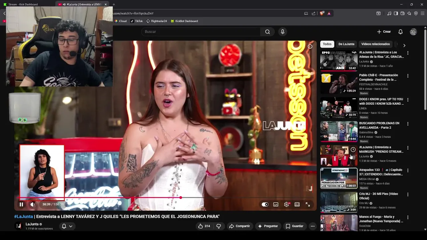This screenshot has height=240, width=427.
Task: Open the player settings gear
Action: point(287,204)
